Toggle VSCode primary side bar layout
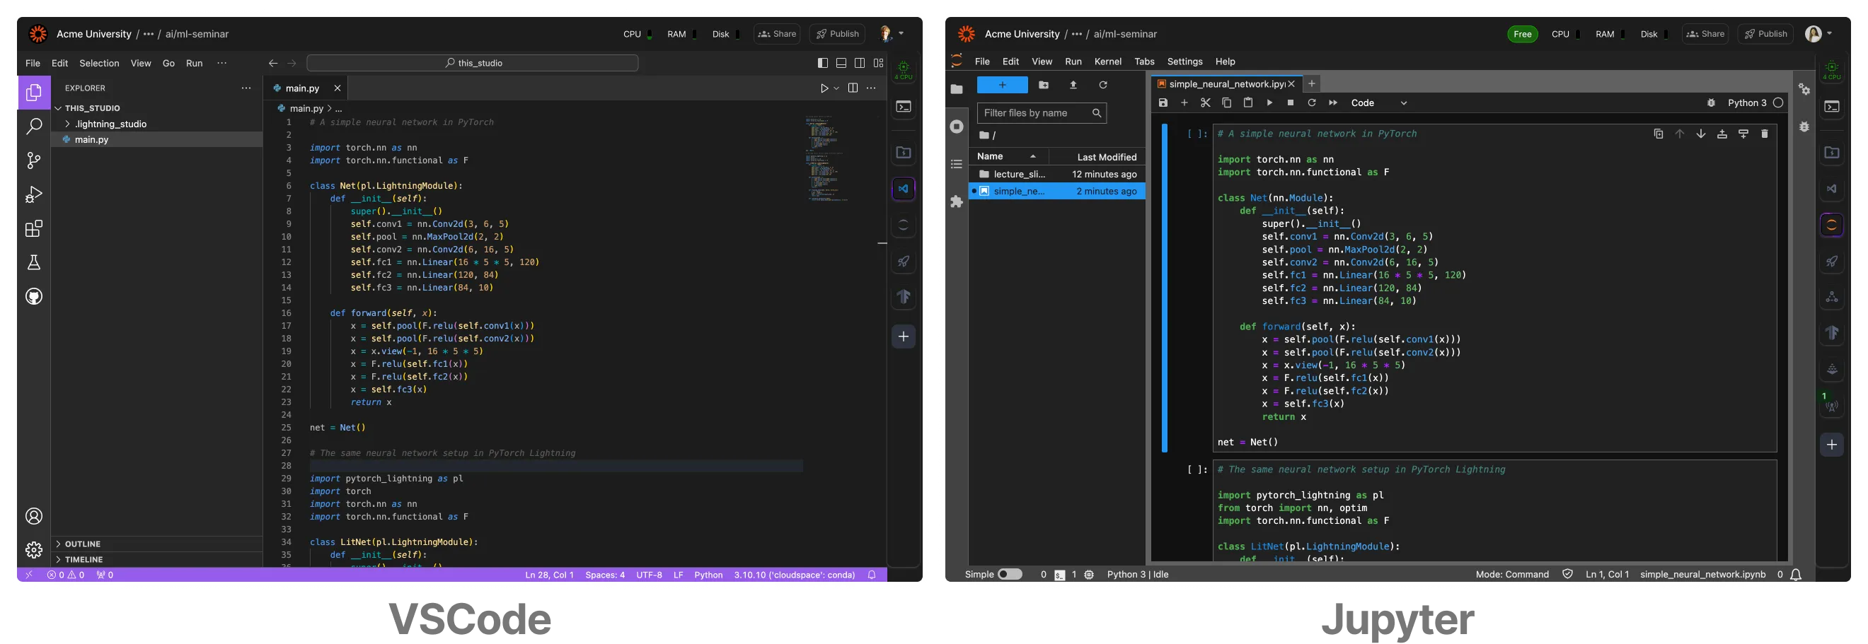Viewport: 1868px width, 644px height. tap(822, 63)
